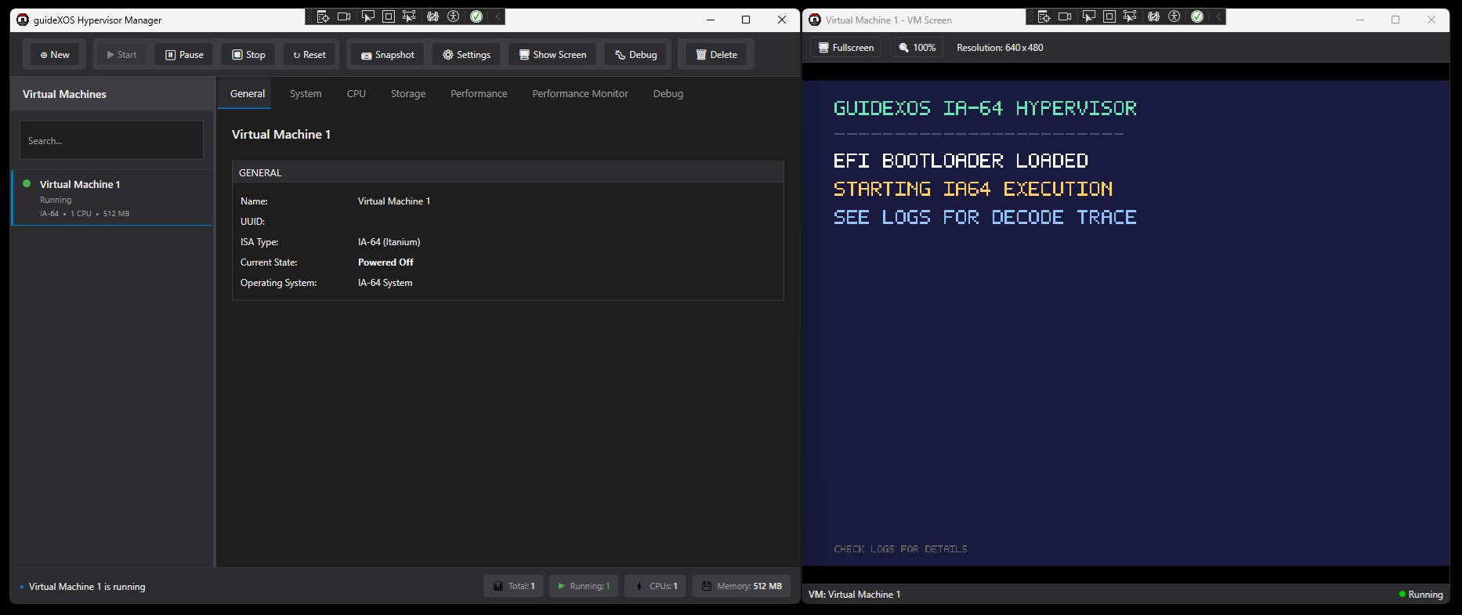Screen dimensions: 1462x615
Task: Click green Hot Reload checkmark in VM Screen toolbar
Action: 1197,16
